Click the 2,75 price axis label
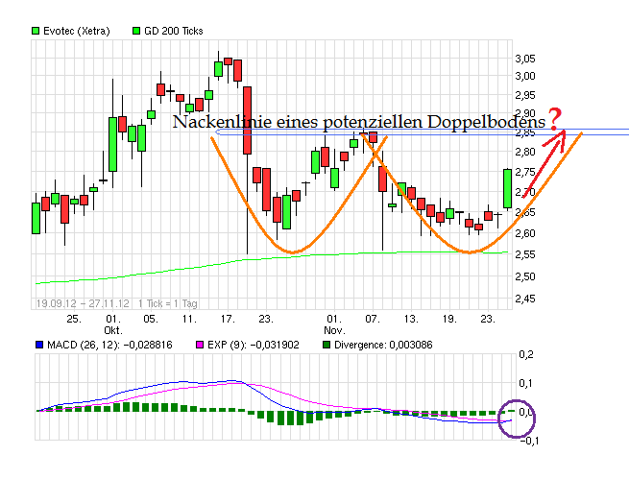629x479 pixels. (525, 173)
